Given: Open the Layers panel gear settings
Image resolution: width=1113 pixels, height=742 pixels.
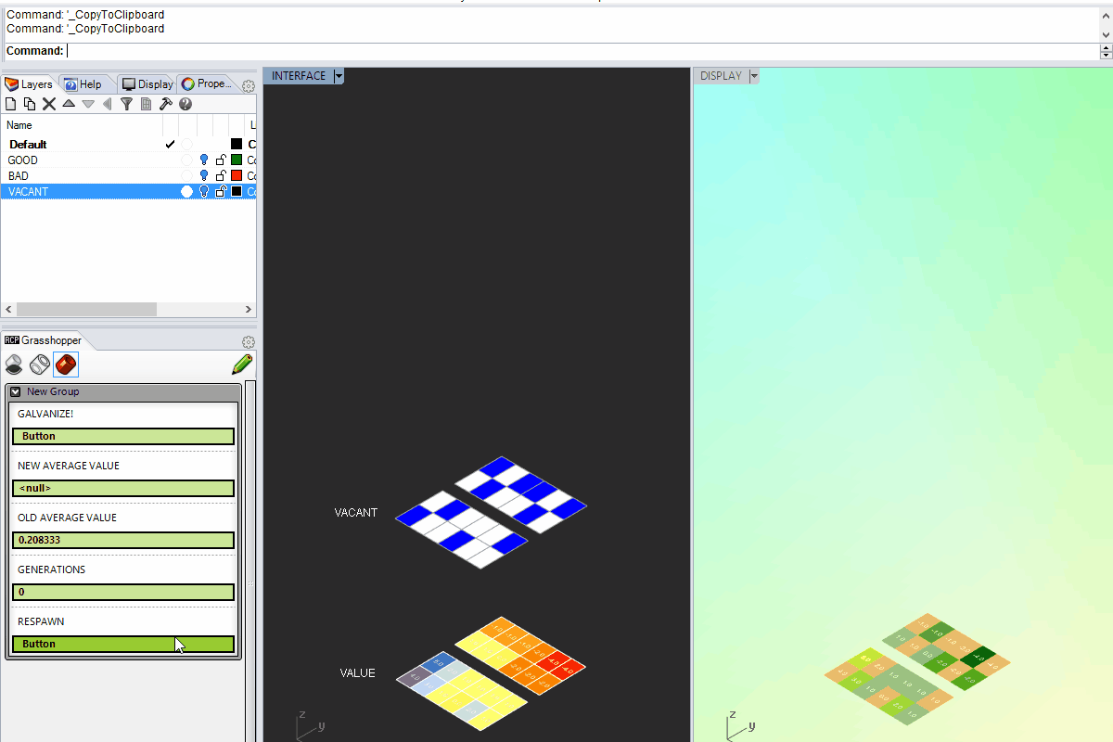Looking at the screenshot, I should tap(249, 85).
